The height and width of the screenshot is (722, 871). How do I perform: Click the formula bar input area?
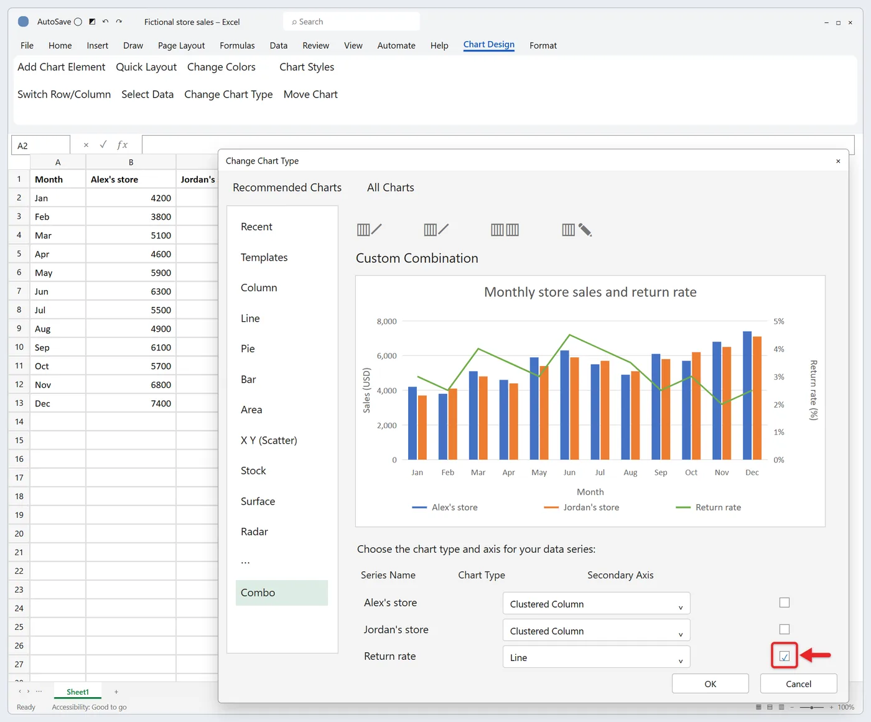[x=498, y=145]
